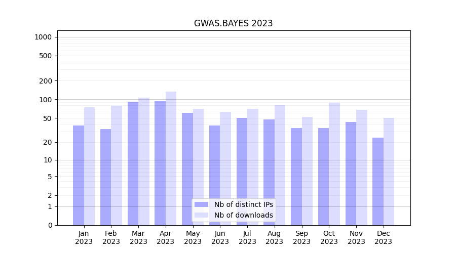
Task: Click the March 2023 distinct IPs bar
Action: point(133,163)
